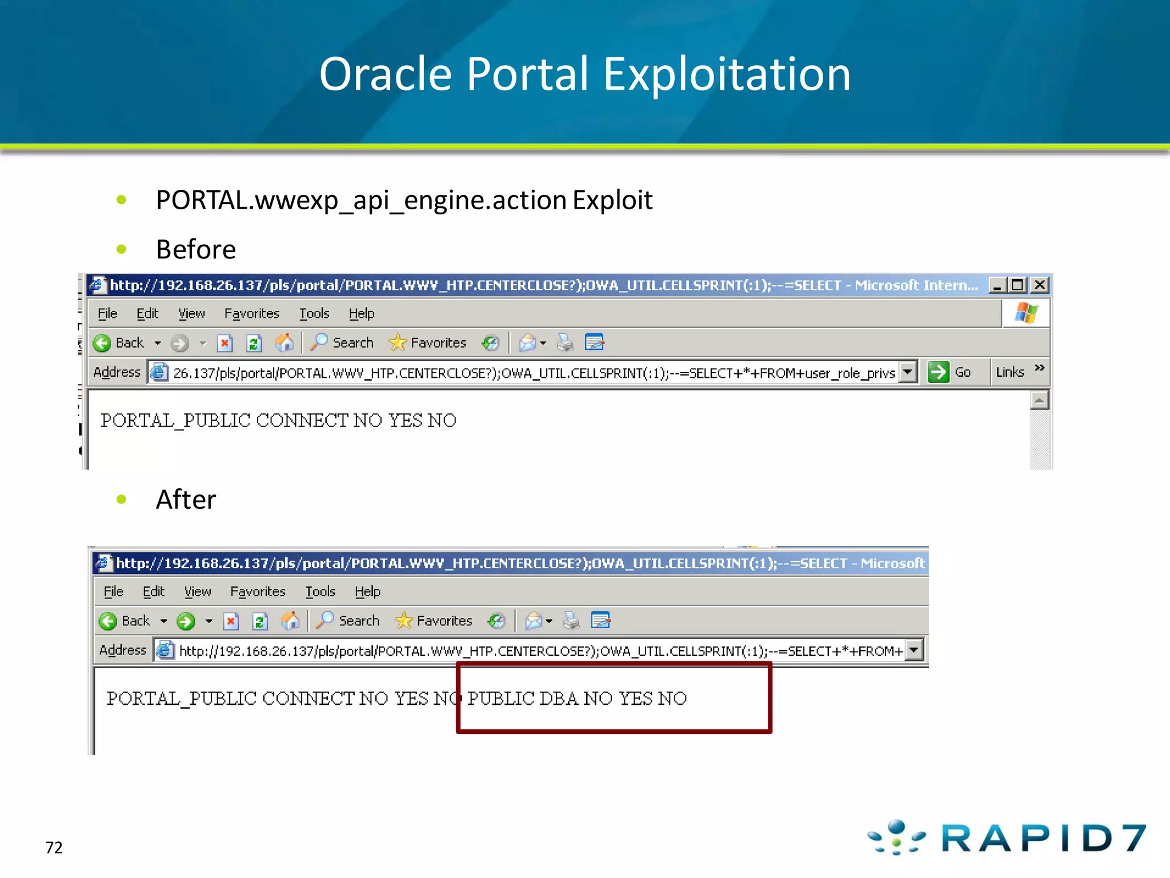Open View menu in the Before browser

191,313
